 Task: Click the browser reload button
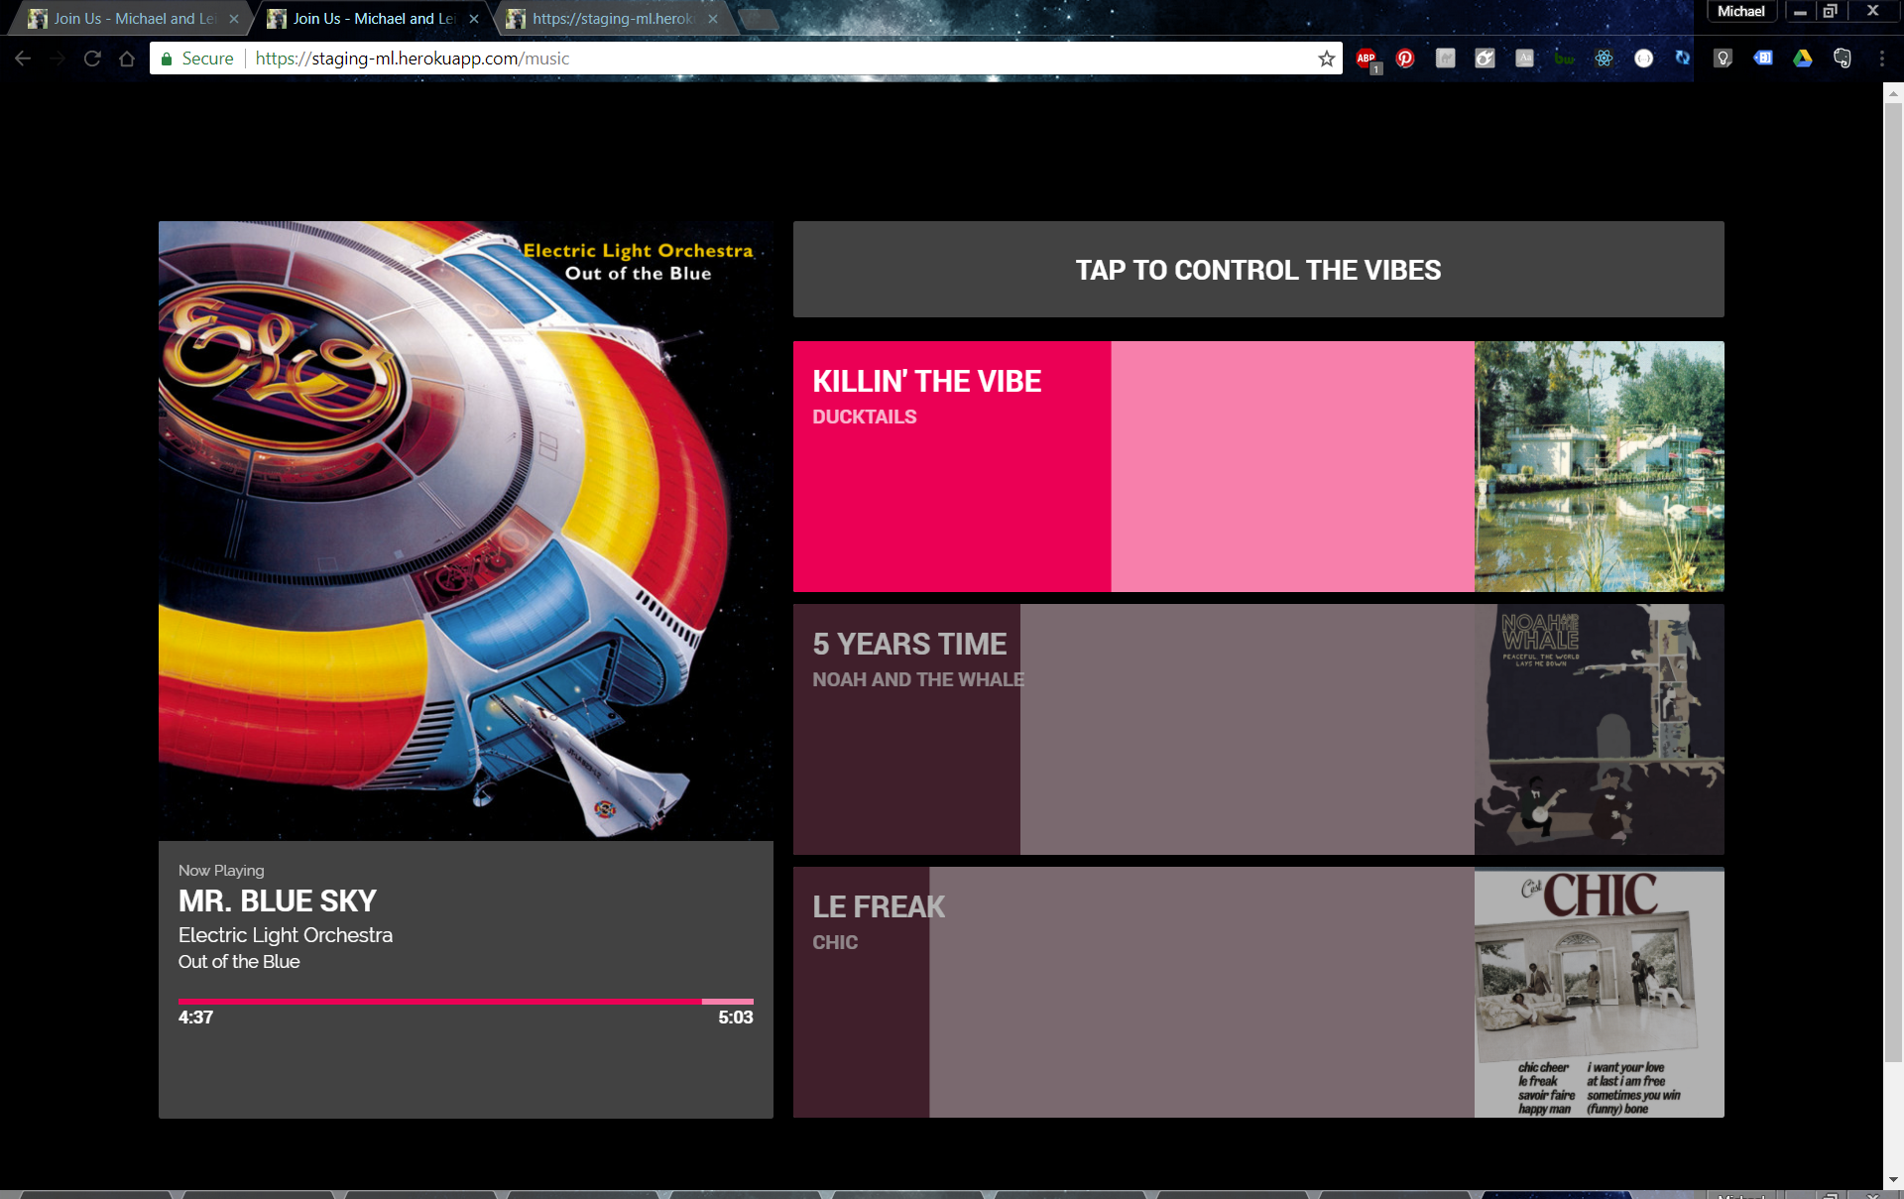[x=92, y=59]
